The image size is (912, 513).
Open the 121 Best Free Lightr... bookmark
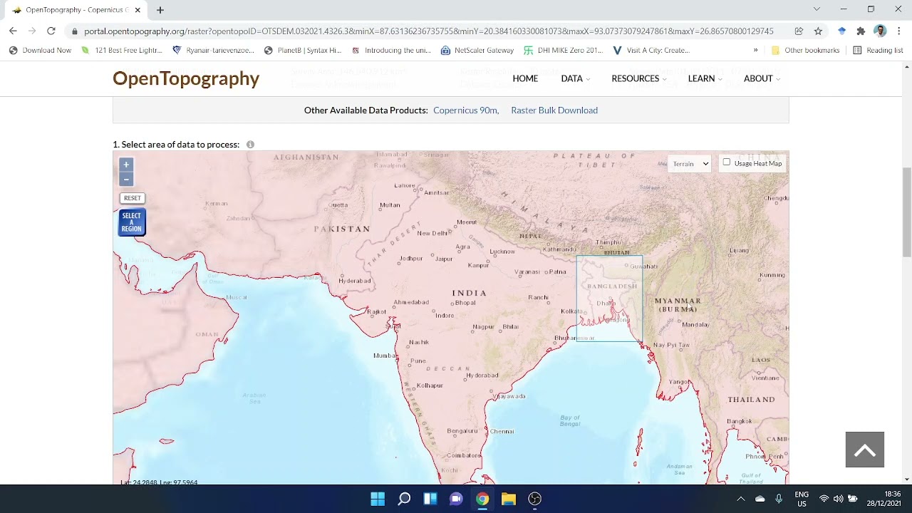click(x=122, y=51)
